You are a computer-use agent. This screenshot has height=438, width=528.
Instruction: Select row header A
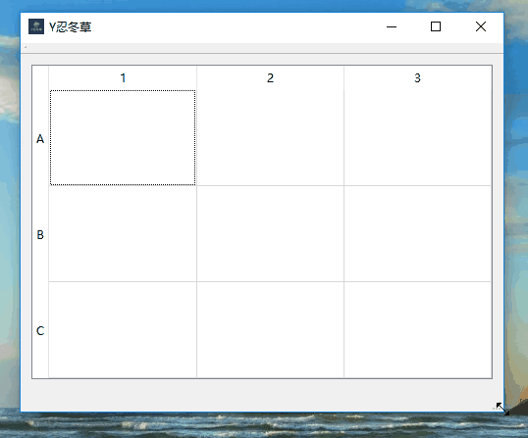[40, 138]
